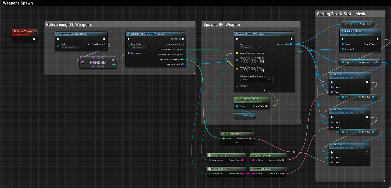Use selected asset arrow beside the BP Weapon class
Image resolution: width=391 pixels, height=188 pixels.
pos(256,47)
